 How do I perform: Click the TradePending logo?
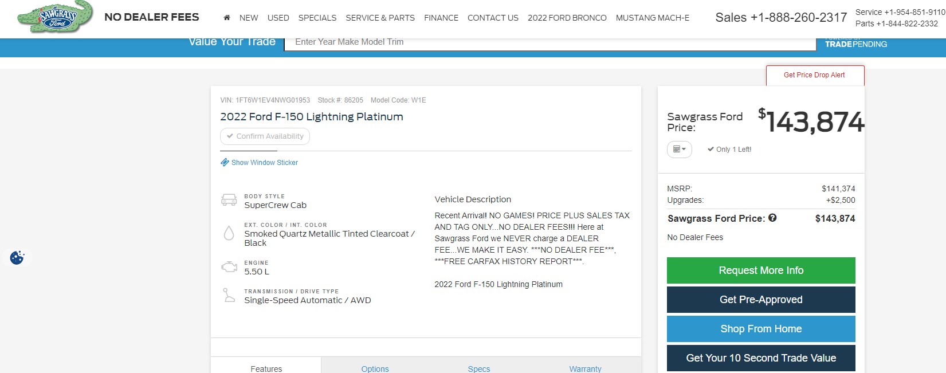pos(855,44)
